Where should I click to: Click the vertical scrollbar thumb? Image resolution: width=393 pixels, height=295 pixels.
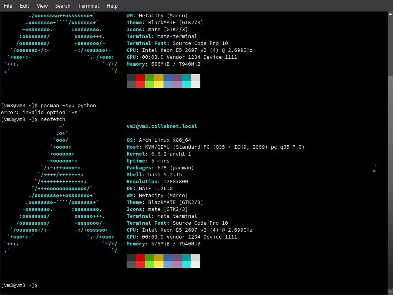(390, 183)
